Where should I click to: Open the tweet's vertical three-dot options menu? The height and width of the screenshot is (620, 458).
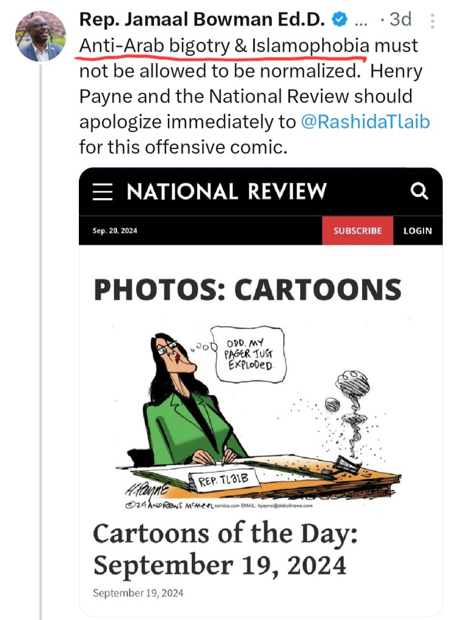click(x=432, y=21)
